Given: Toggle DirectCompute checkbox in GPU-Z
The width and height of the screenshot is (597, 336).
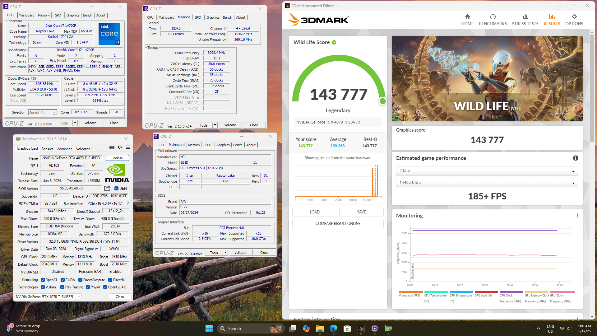Looking at the screenshot, I should [x=80, y=280].
